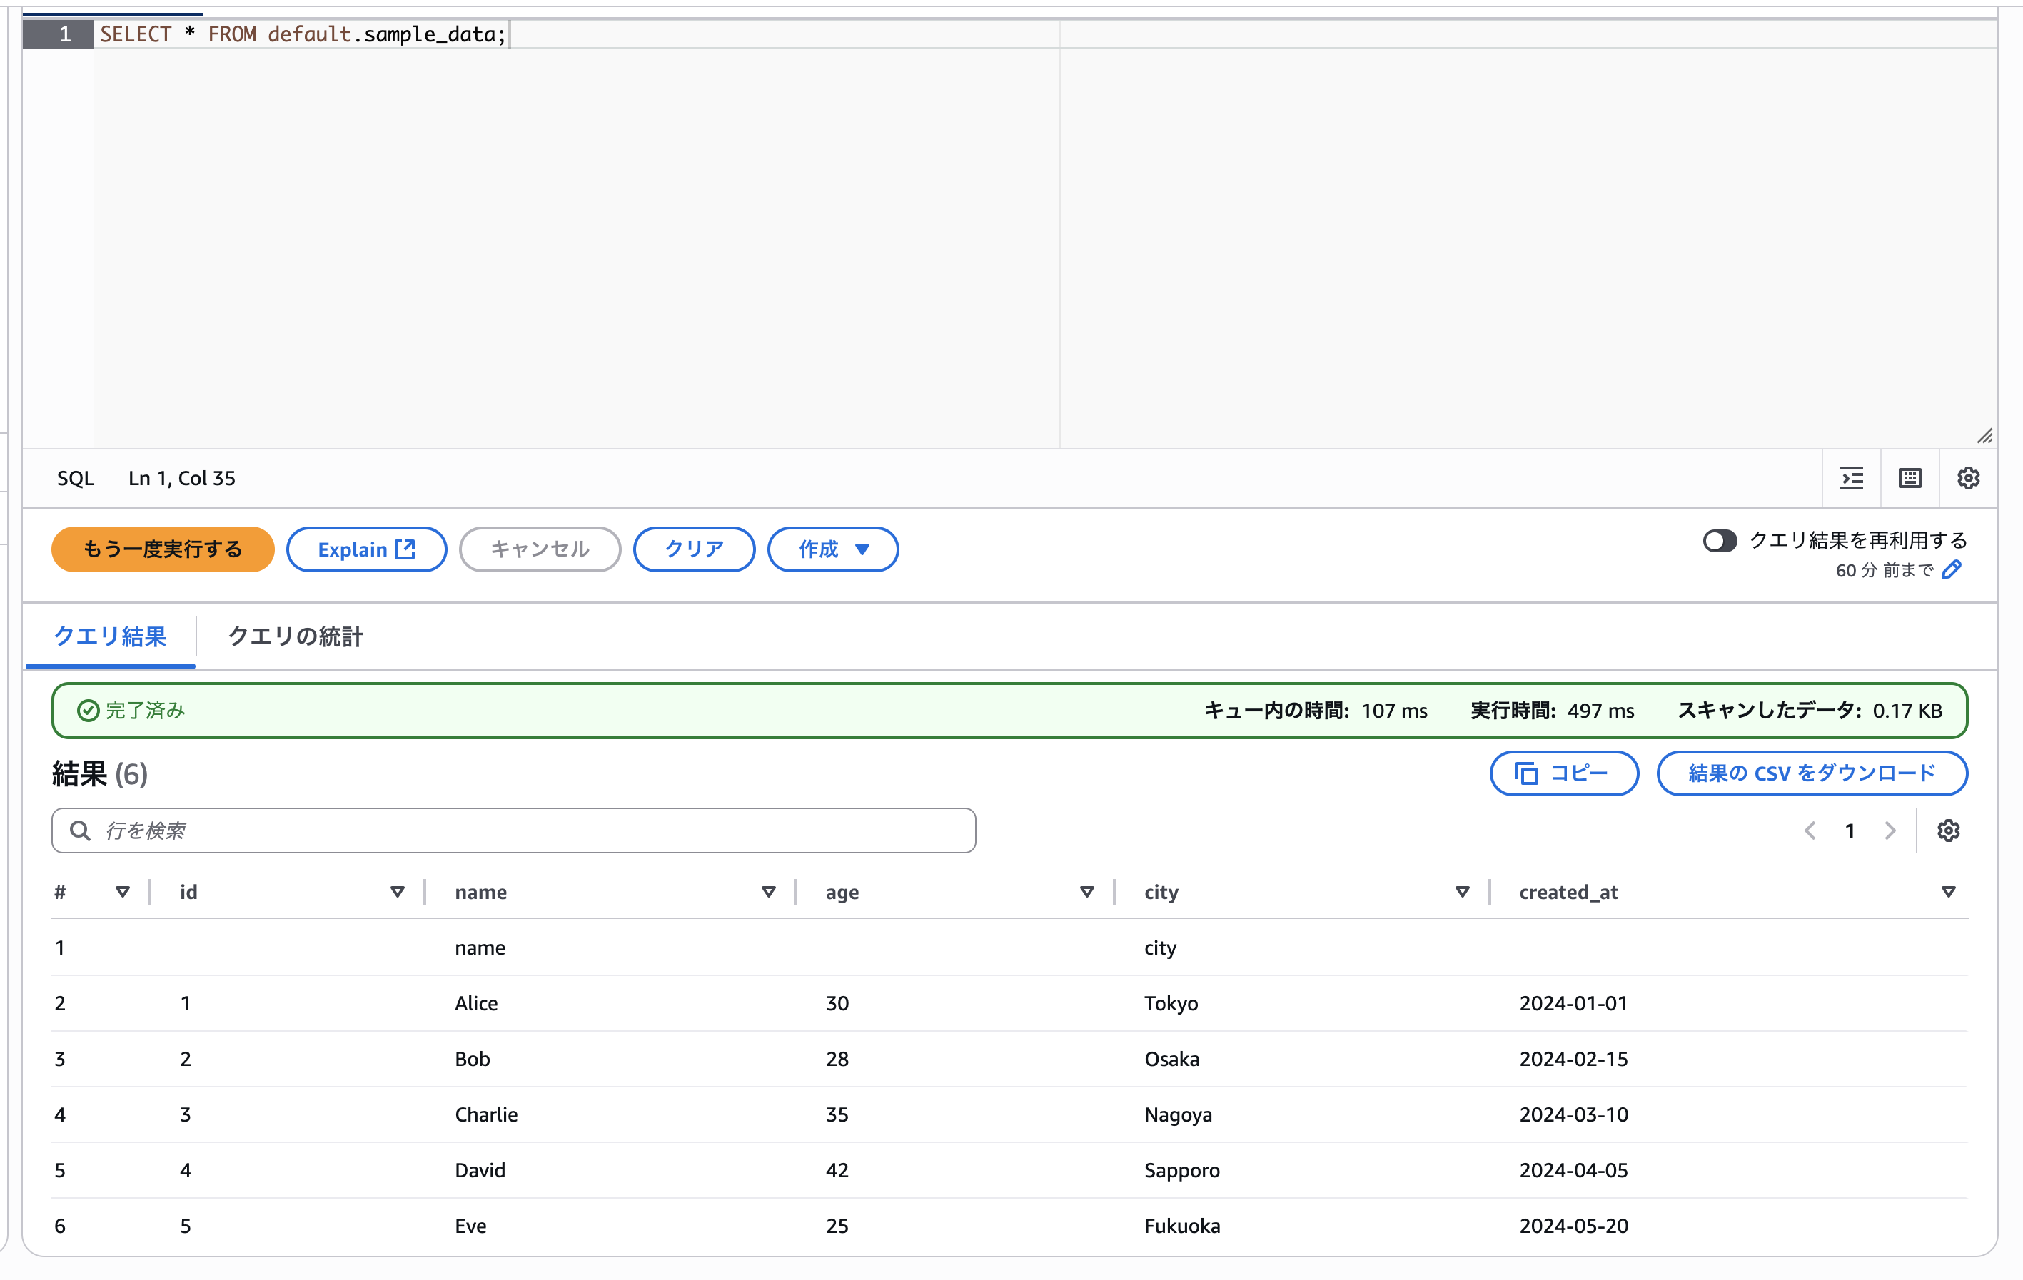Click the スキャンしたデータ 0.17 KB value
Screen dimensions: 2023x1280
pos(1907,711)
